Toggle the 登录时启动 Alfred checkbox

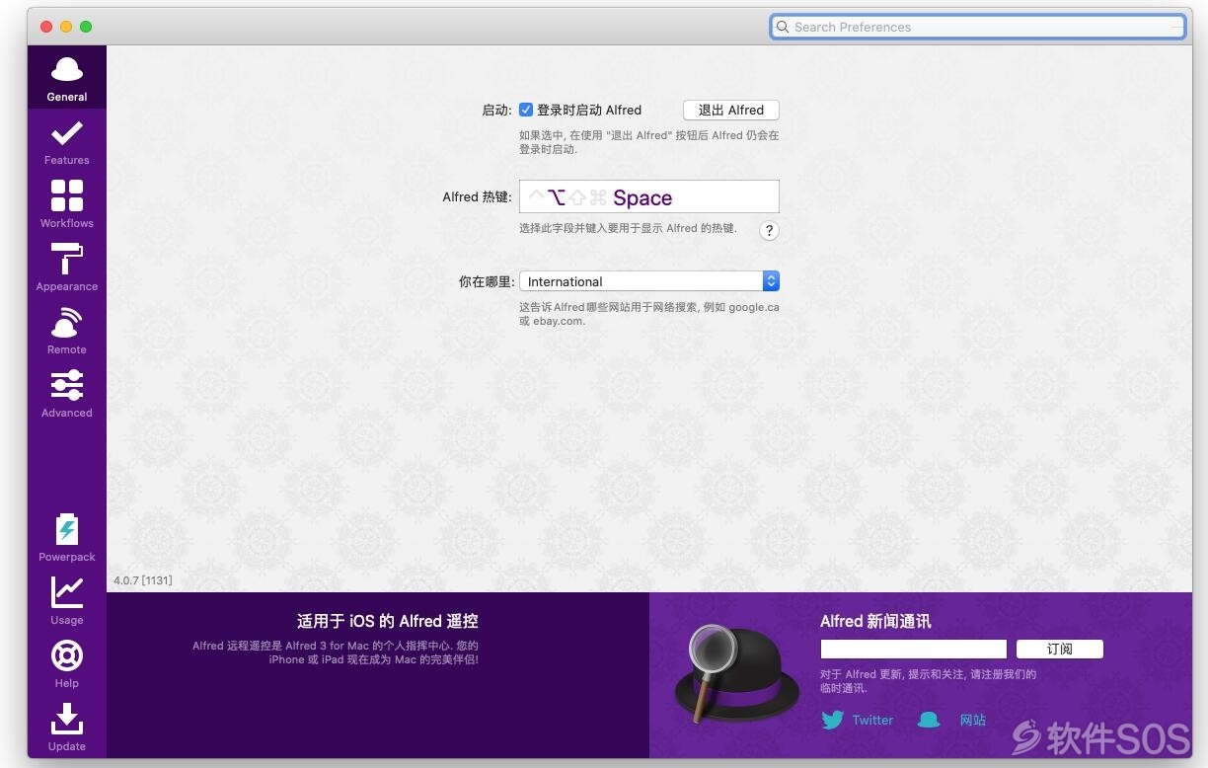[526, 110]
